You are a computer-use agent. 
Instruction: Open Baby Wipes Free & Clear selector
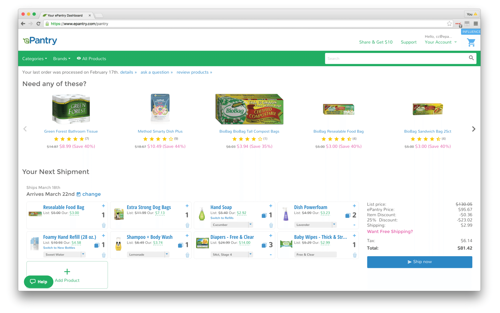pyautogui.click(x=315, y=255)
